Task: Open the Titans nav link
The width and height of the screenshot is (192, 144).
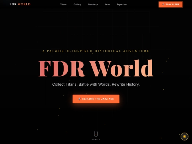Action: click(x=63, y=5)
